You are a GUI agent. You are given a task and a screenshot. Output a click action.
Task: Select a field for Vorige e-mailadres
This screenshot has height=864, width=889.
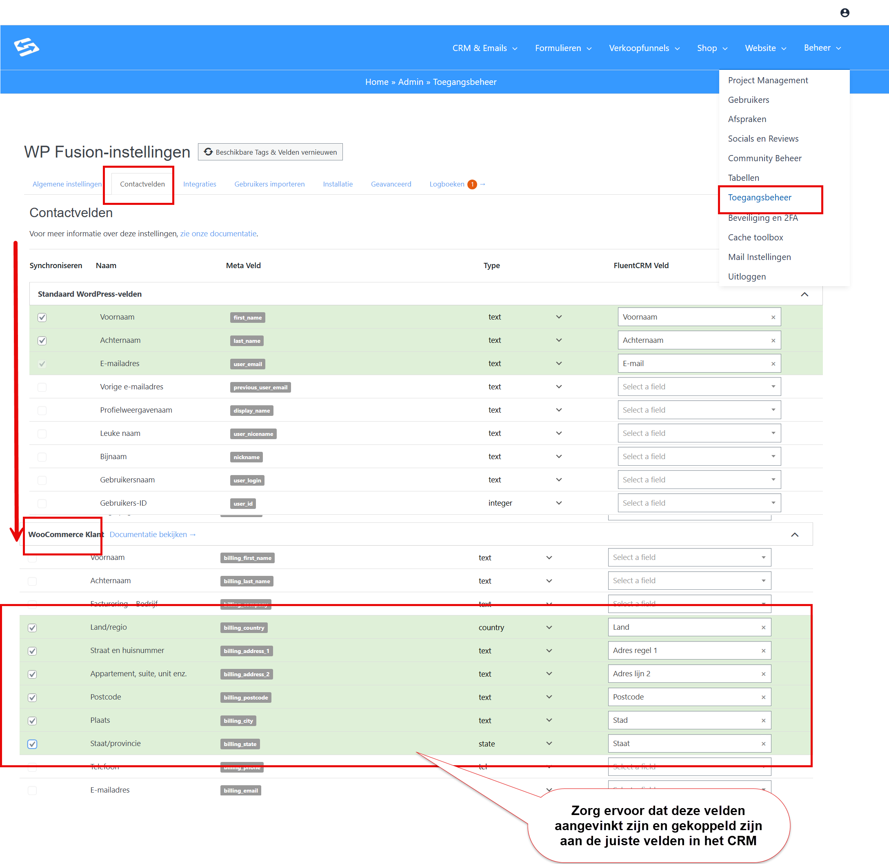pyautogui.click(x=699, y=386)
